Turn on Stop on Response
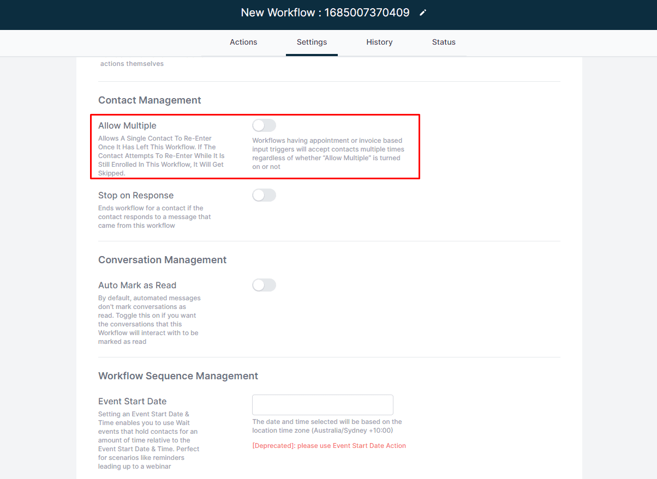657x479 pixels. [264, 195]
